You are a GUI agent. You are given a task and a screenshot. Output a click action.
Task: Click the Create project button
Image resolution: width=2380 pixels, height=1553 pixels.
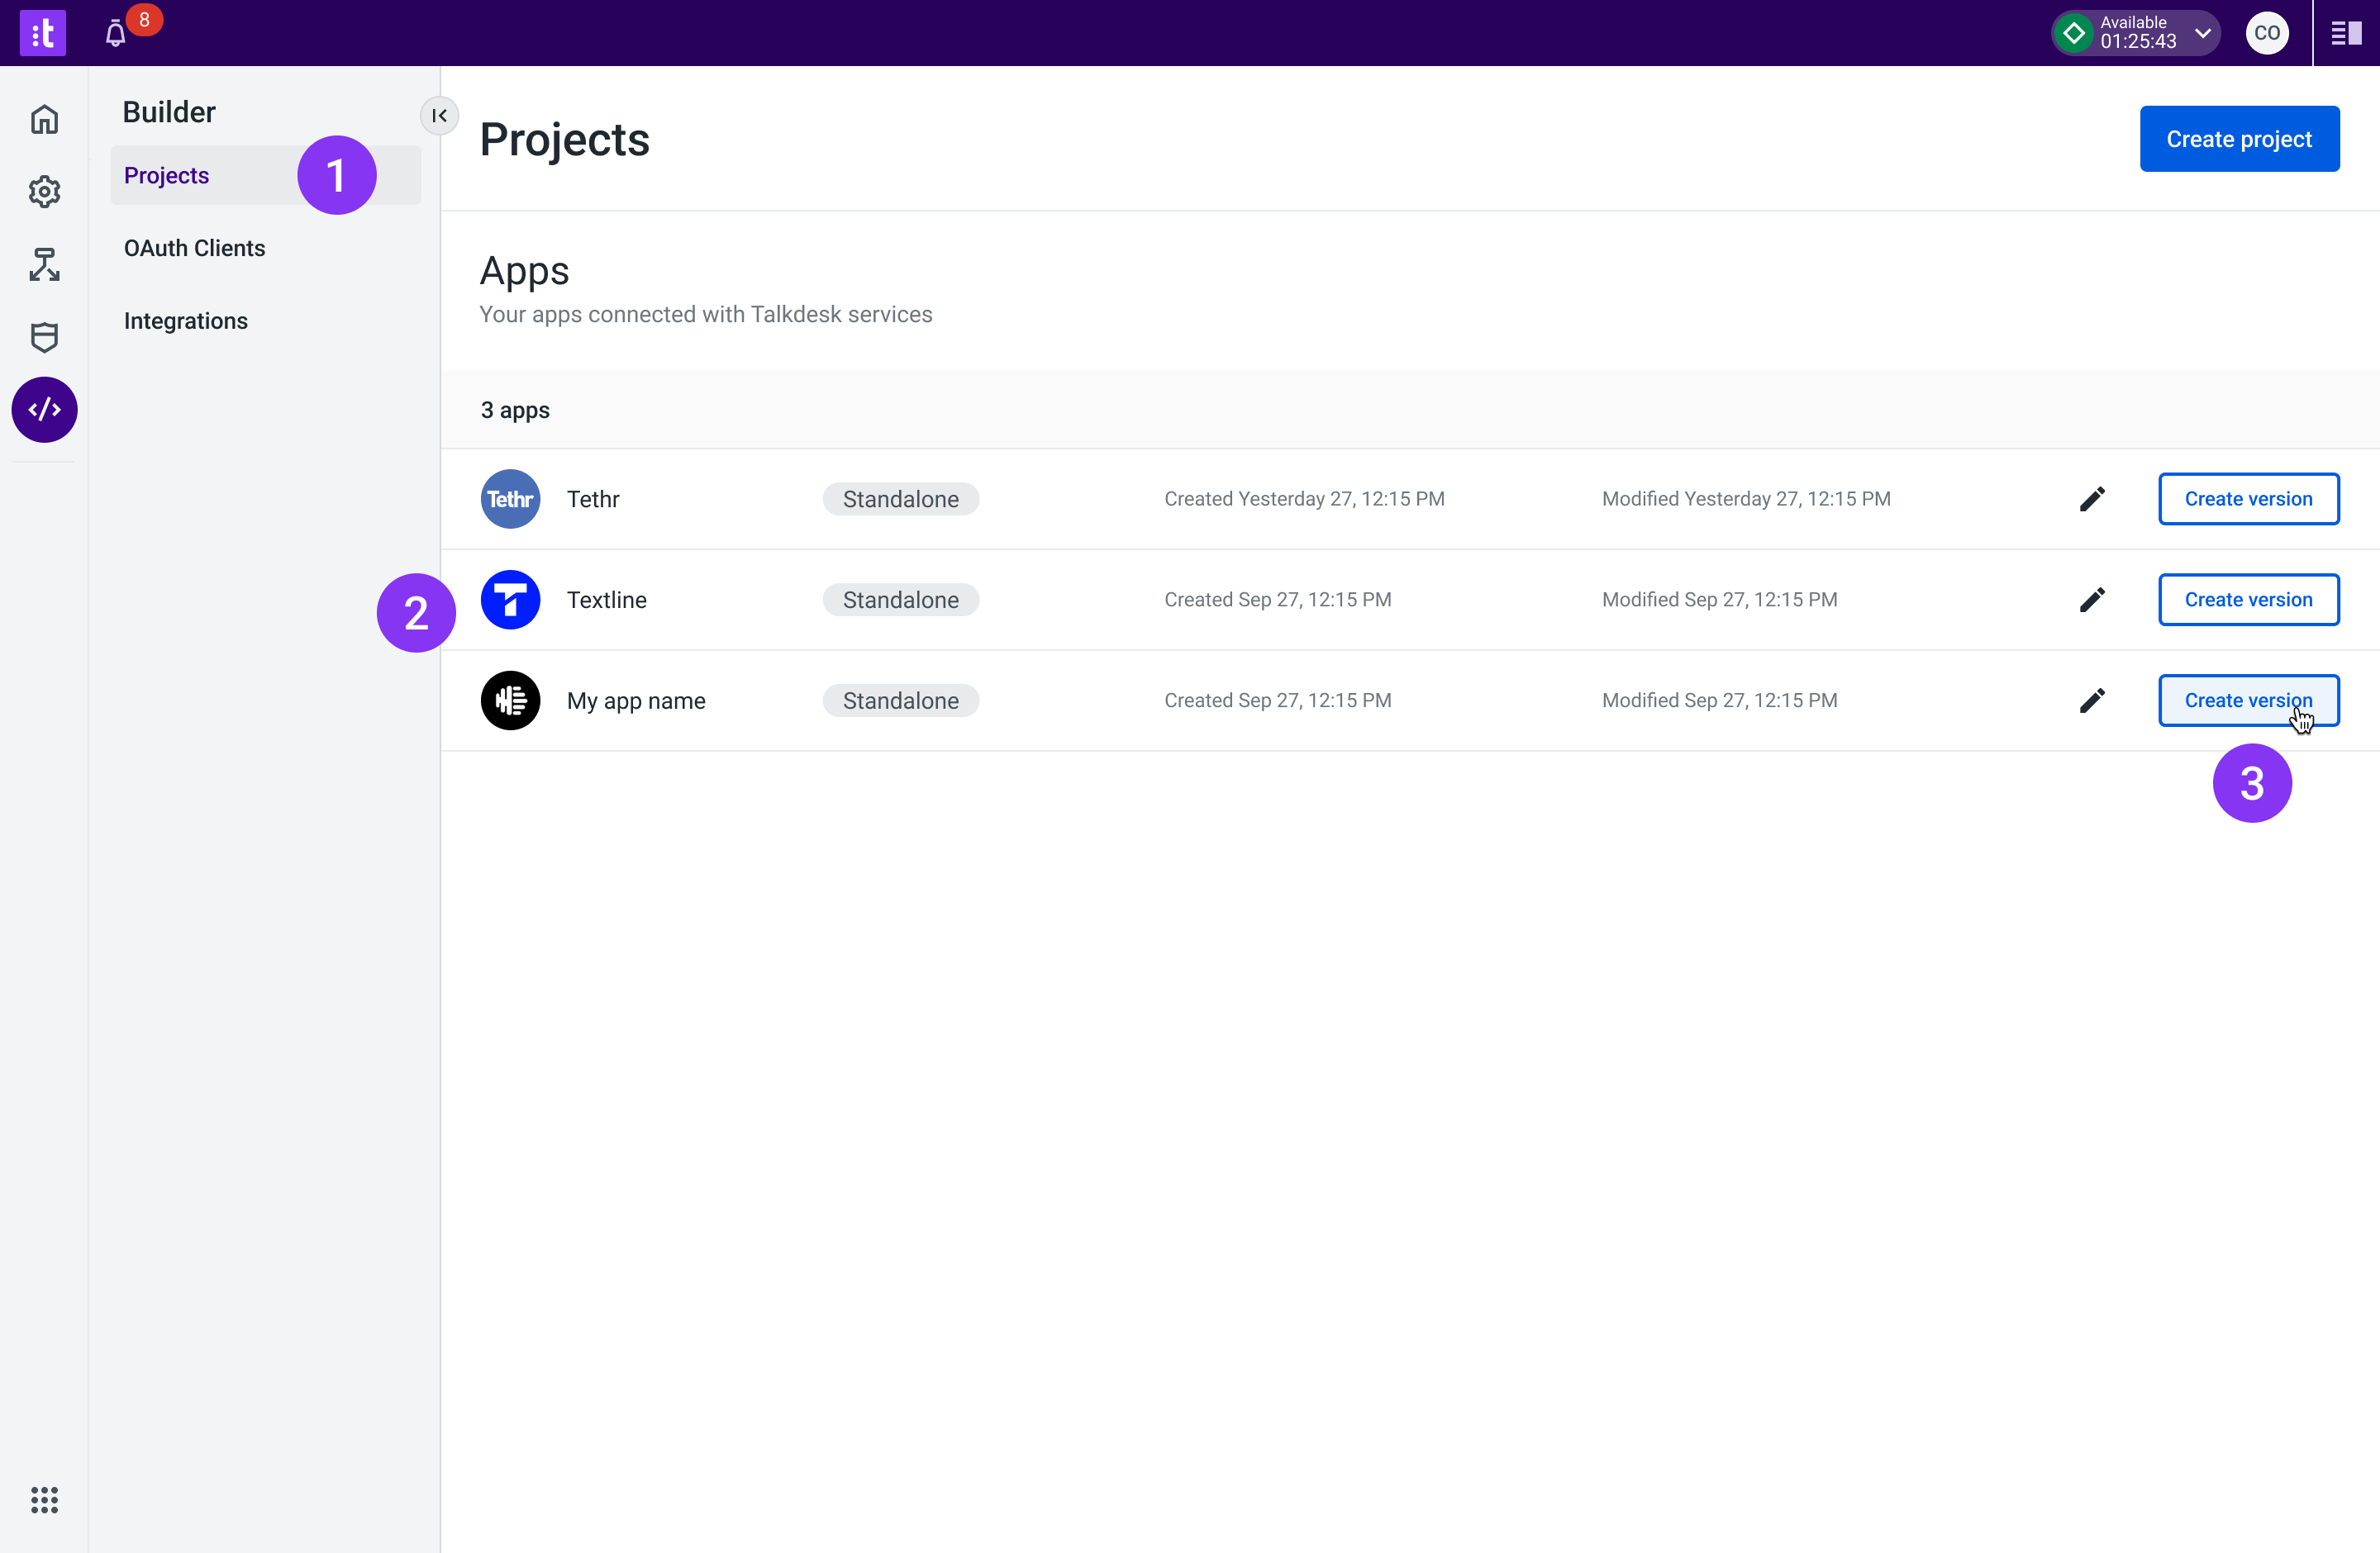click(x=2239, y=139)
